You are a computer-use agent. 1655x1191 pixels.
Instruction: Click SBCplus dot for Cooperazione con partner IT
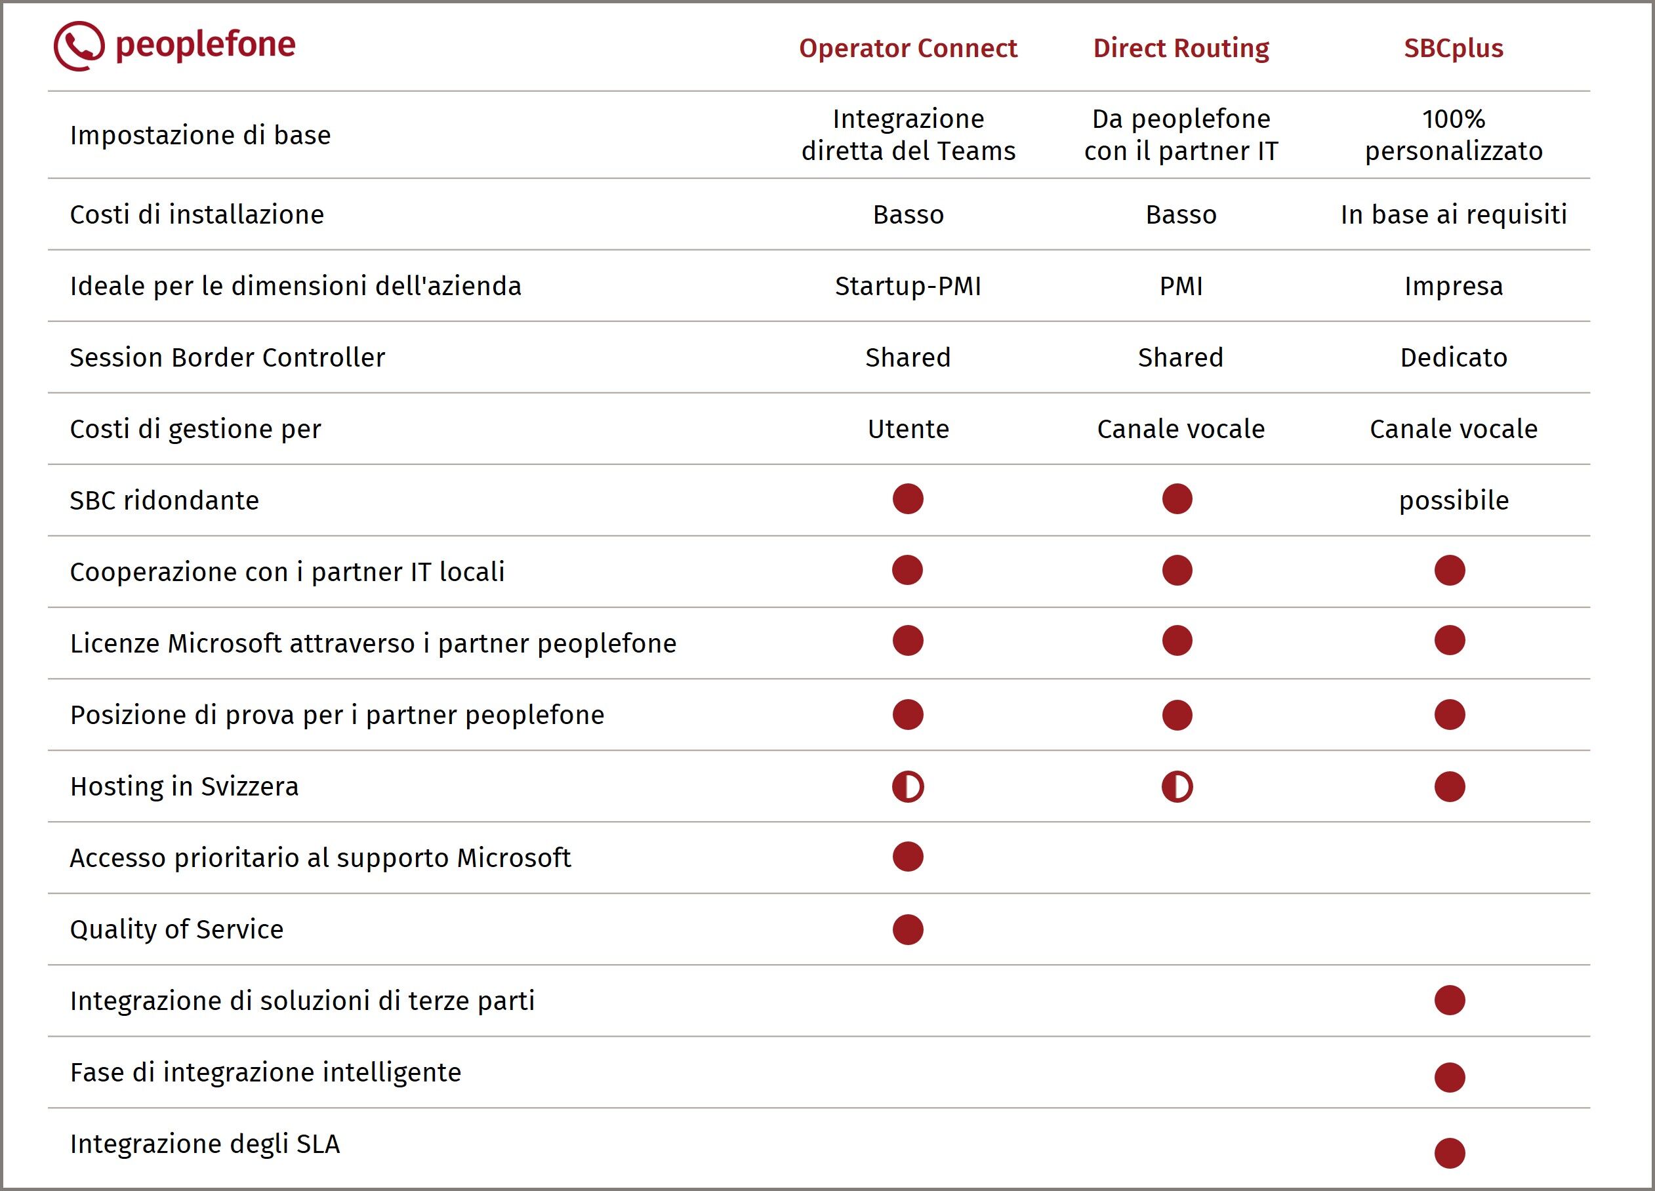[x=1449, y=571]
